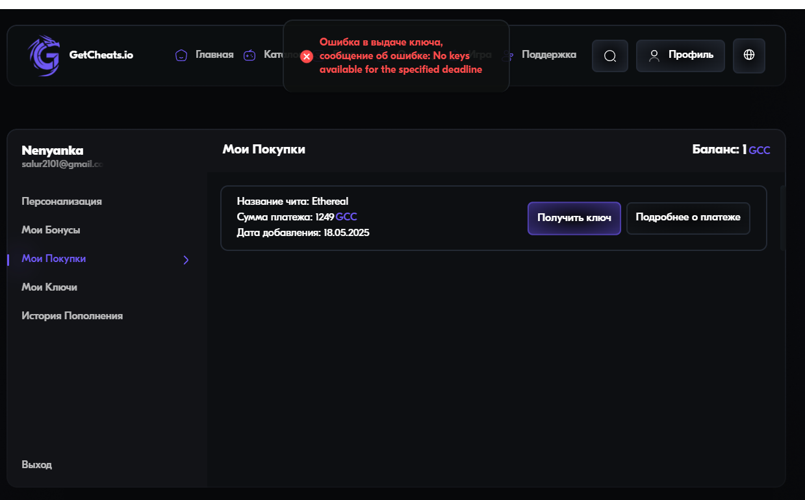Click Подробнее о платеже button
The width and height of the screenshot is (805, 500).
click(687, 218)
